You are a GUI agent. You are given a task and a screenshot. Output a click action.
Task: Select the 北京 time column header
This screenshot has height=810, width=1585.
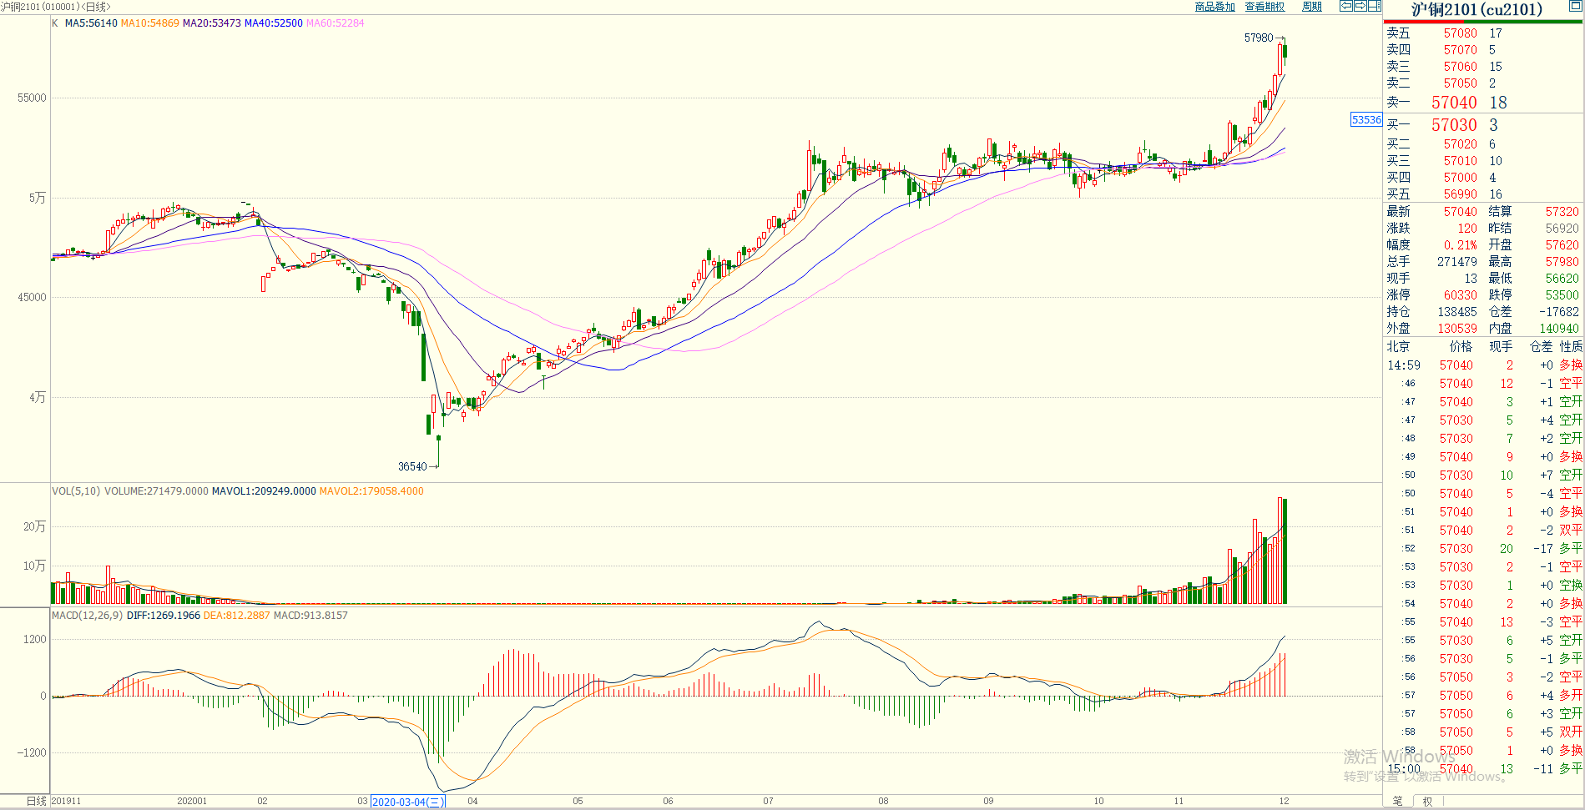(x=1398, y=346)
